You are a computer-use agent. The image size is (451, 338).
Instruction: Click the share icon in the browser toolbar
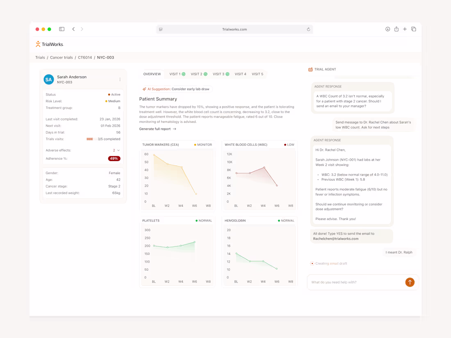[396, 29]
